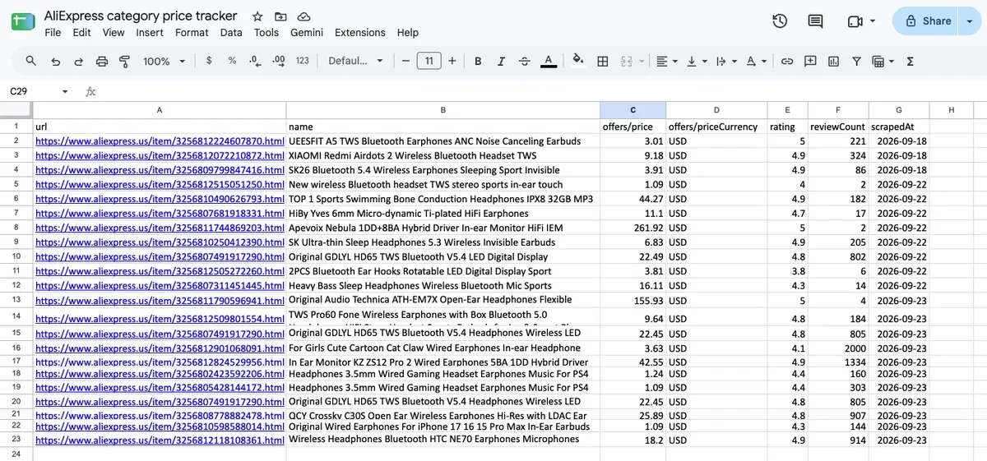Select column A header
This screenshot has width=987, height=461.
click(x=159, y=110)
